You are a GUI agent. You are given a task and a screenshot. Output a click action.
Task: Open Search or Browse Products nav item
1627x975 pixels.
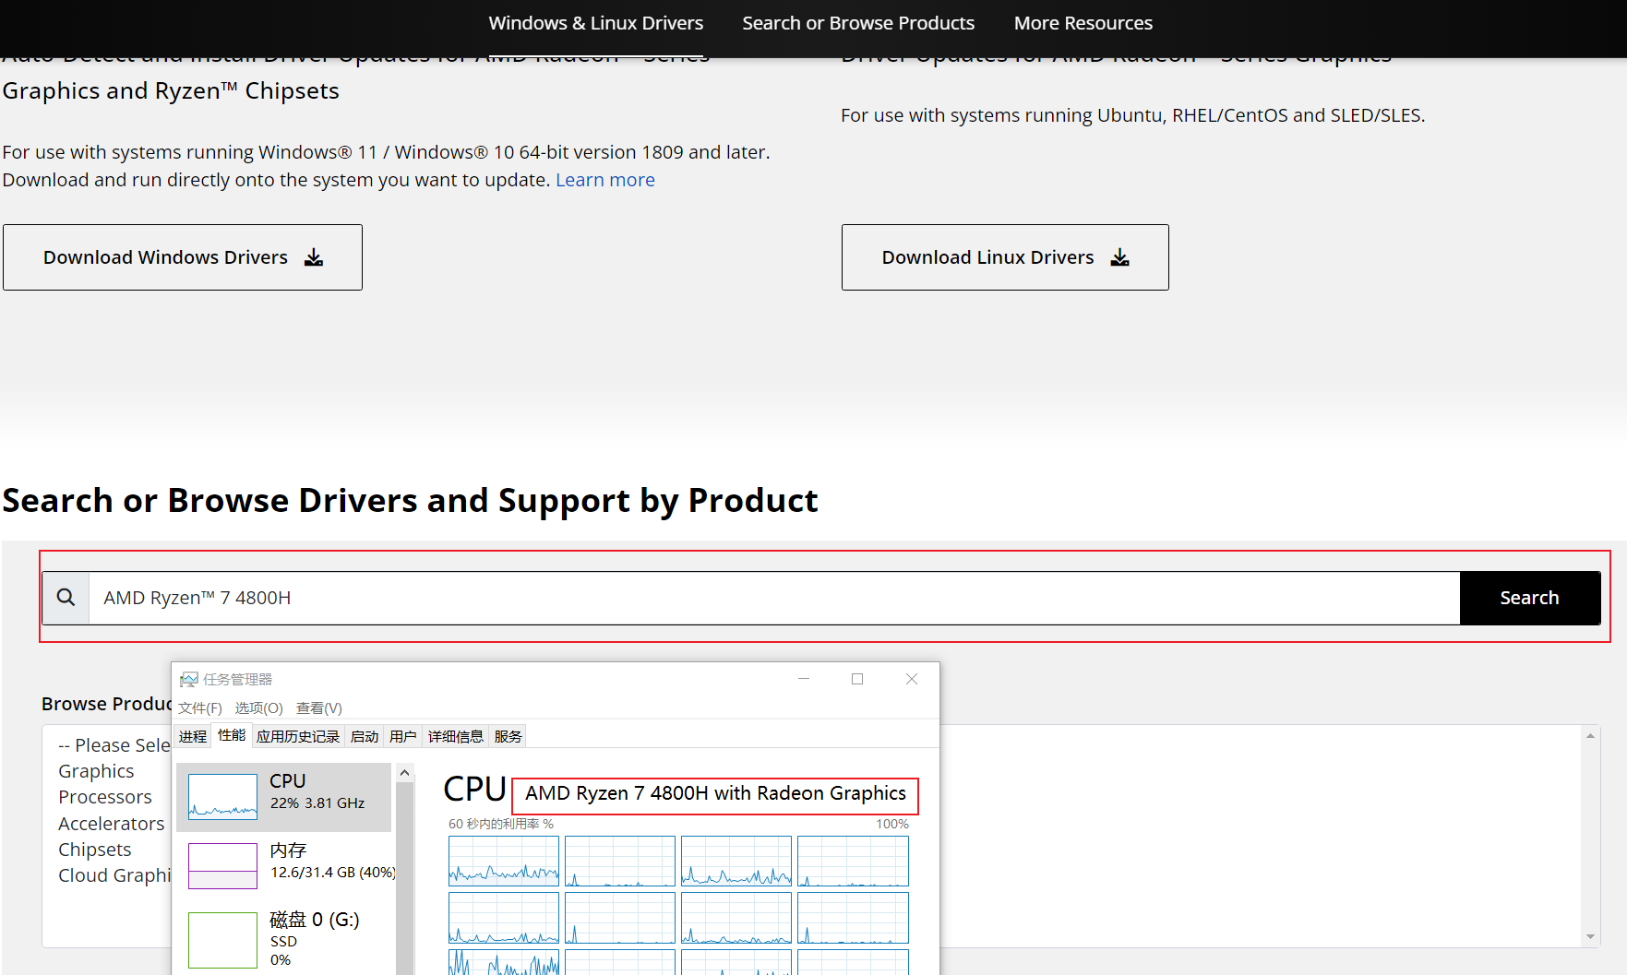click(x=857, y=23)
